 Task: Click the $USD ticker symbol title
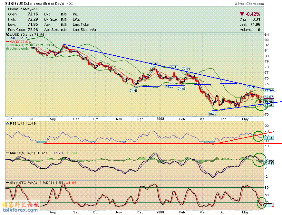click(x=11, y=4)
